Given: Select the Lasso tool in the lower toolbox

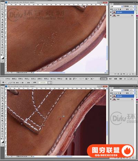Looking at the screenshot, I should [2, 93].
